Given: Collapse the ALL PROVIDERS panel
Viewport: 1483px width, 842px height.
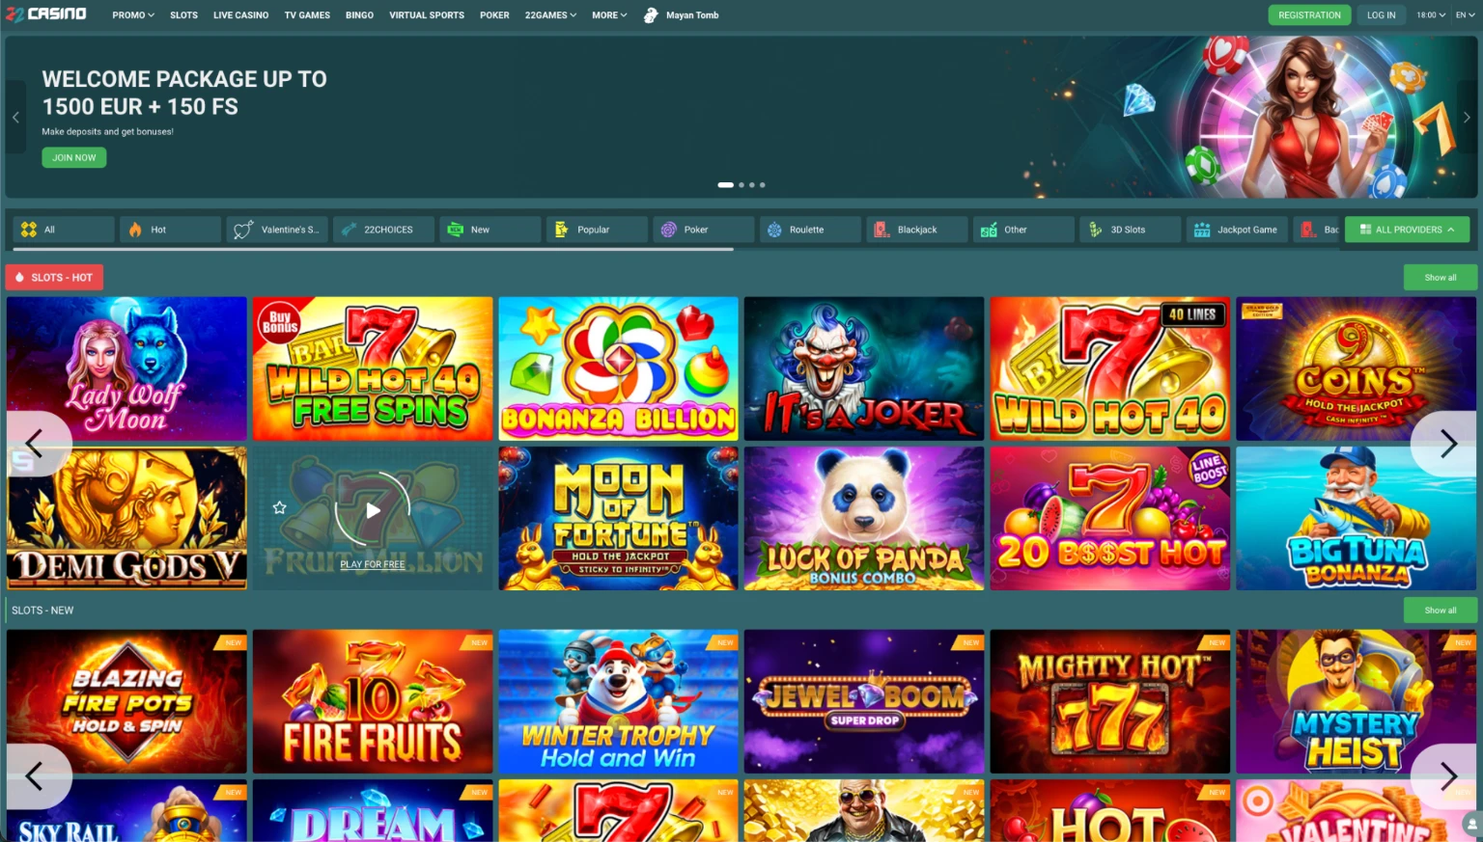Looking at the screenshot, I should pyautogui.click(x=1407, y=229).
